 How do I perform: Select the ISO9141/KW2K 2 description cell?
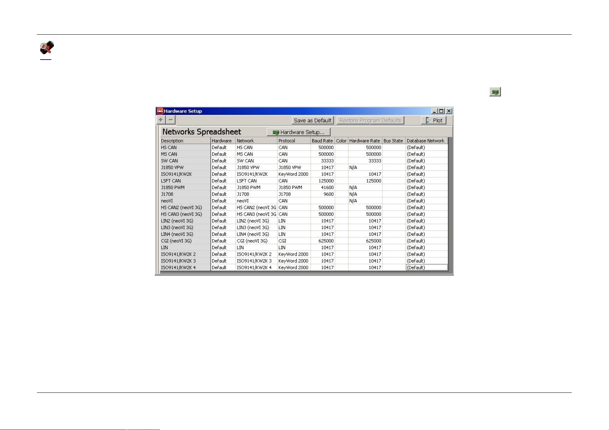click(185, 254)
